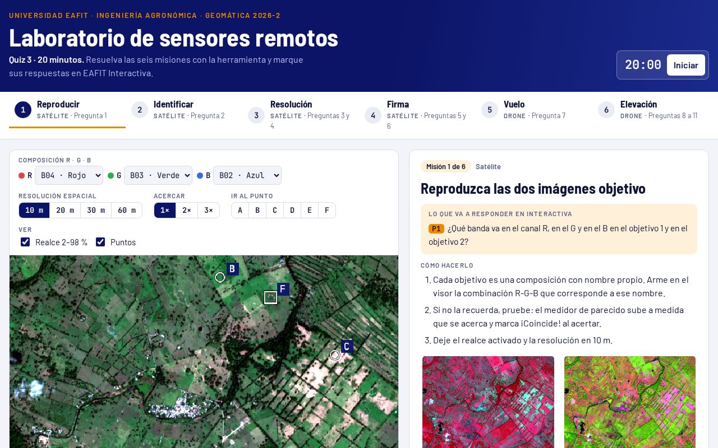
Task: Set spatial resolution to 30 m
Action: [x=96, y=210]
